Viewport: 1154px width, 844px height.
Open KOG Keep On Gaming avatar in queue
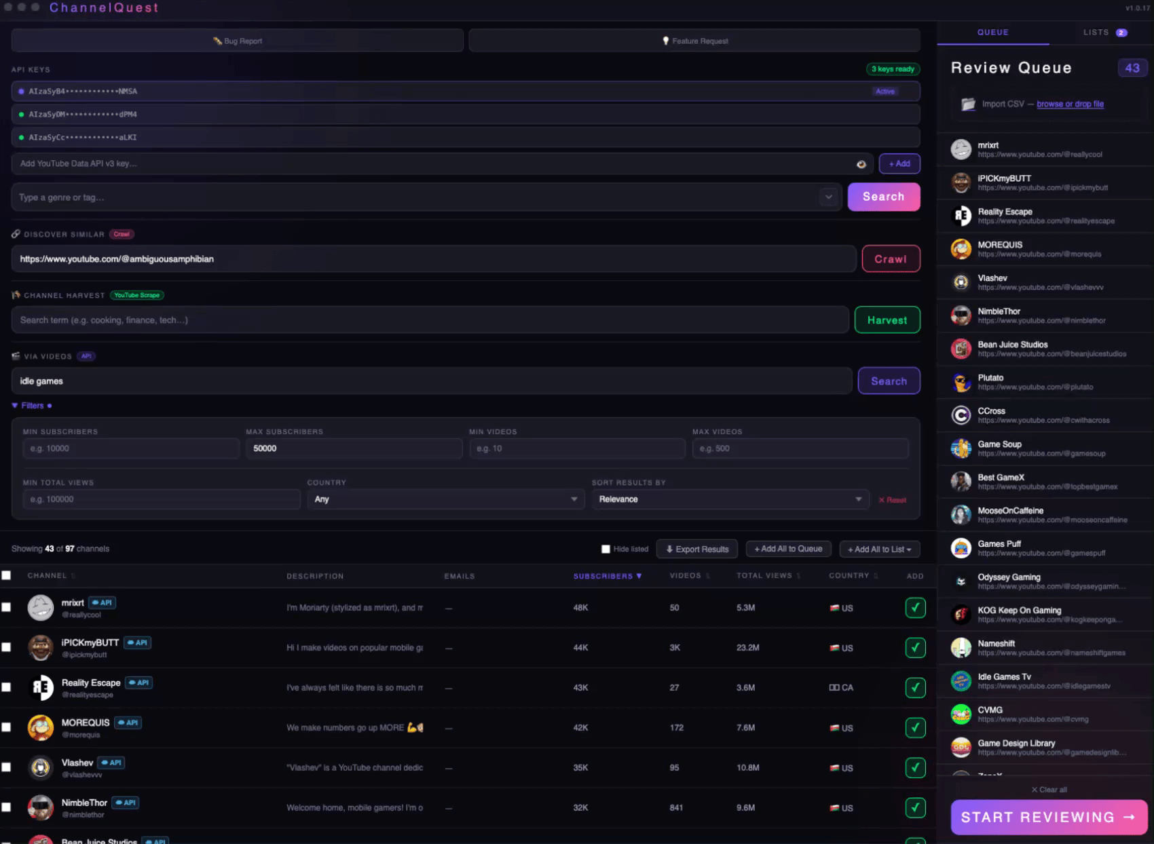coord(961,615)
